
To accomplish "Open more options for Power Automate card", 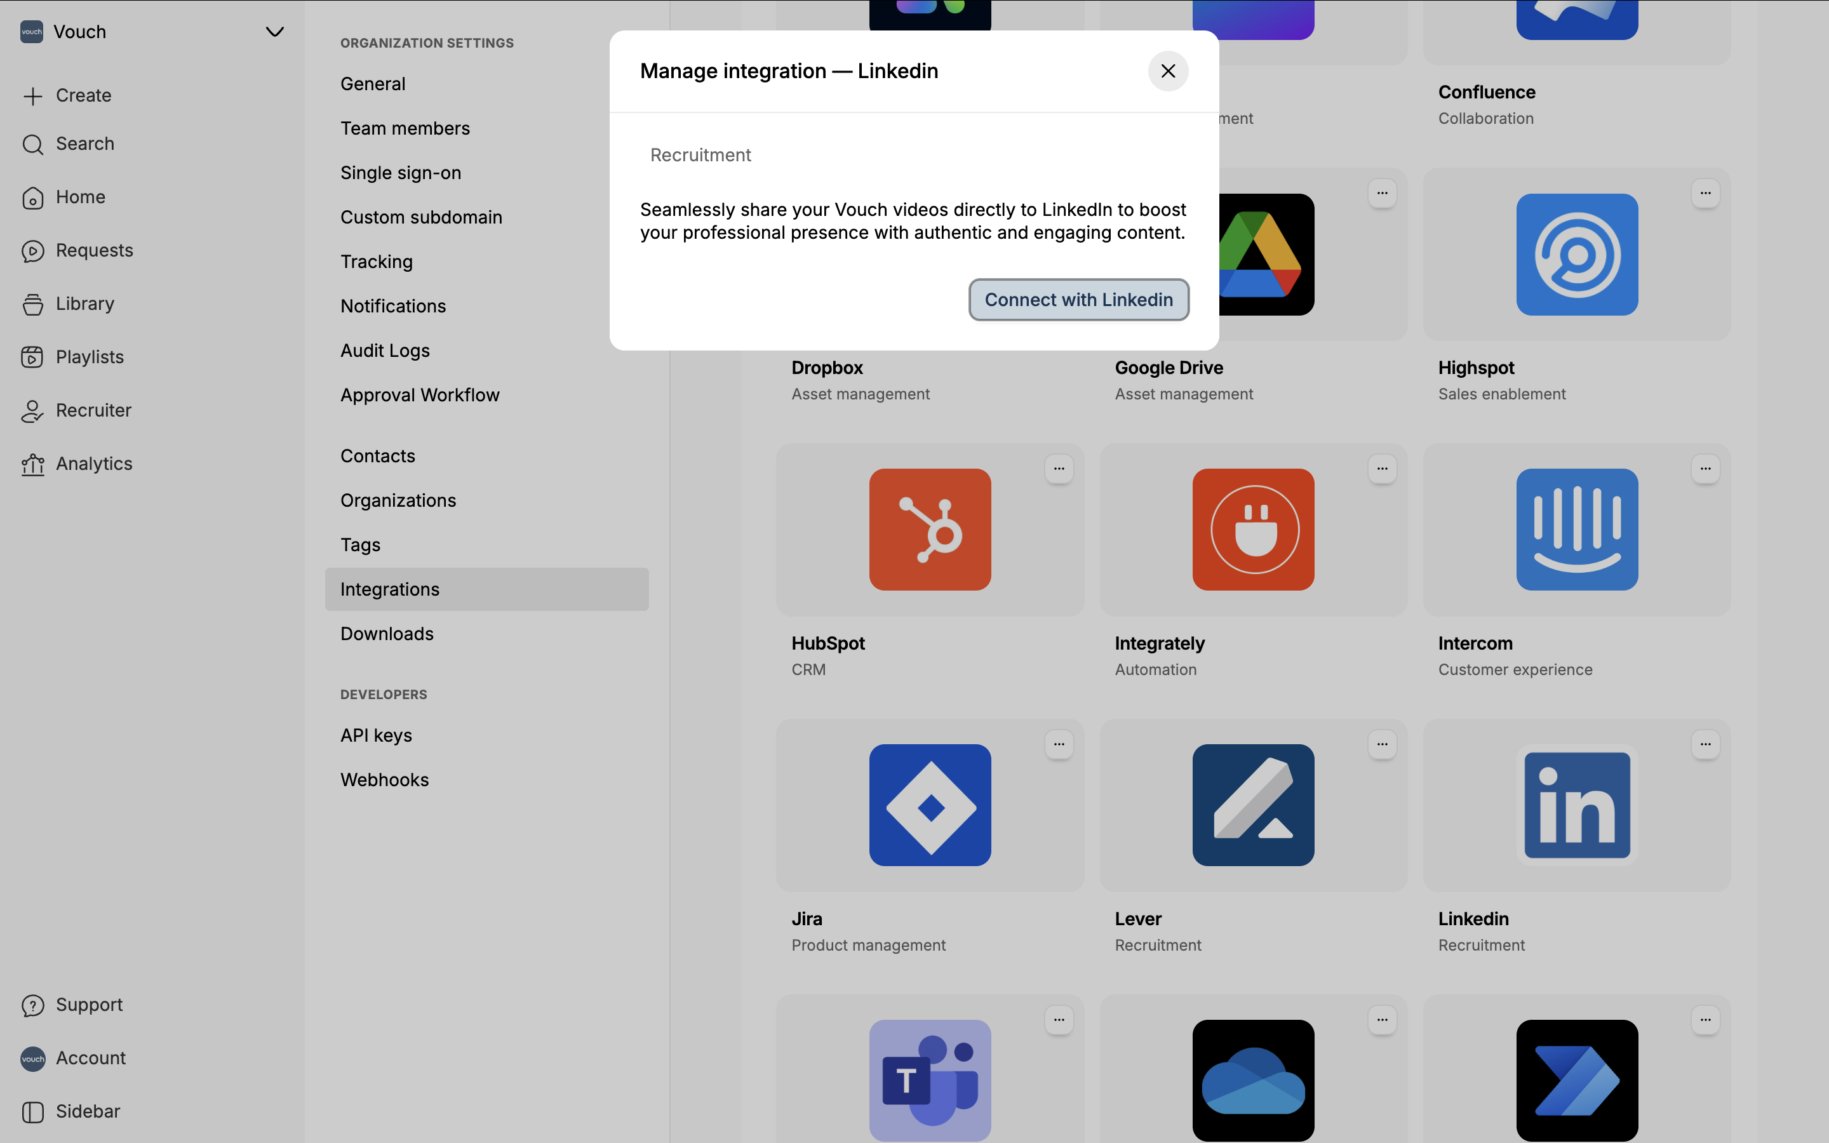I will point(1706,1020).
